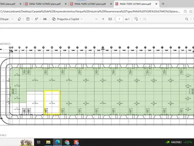Open Task View on the taskbar
Screen dimensions: 194x146
pos(39,142)
